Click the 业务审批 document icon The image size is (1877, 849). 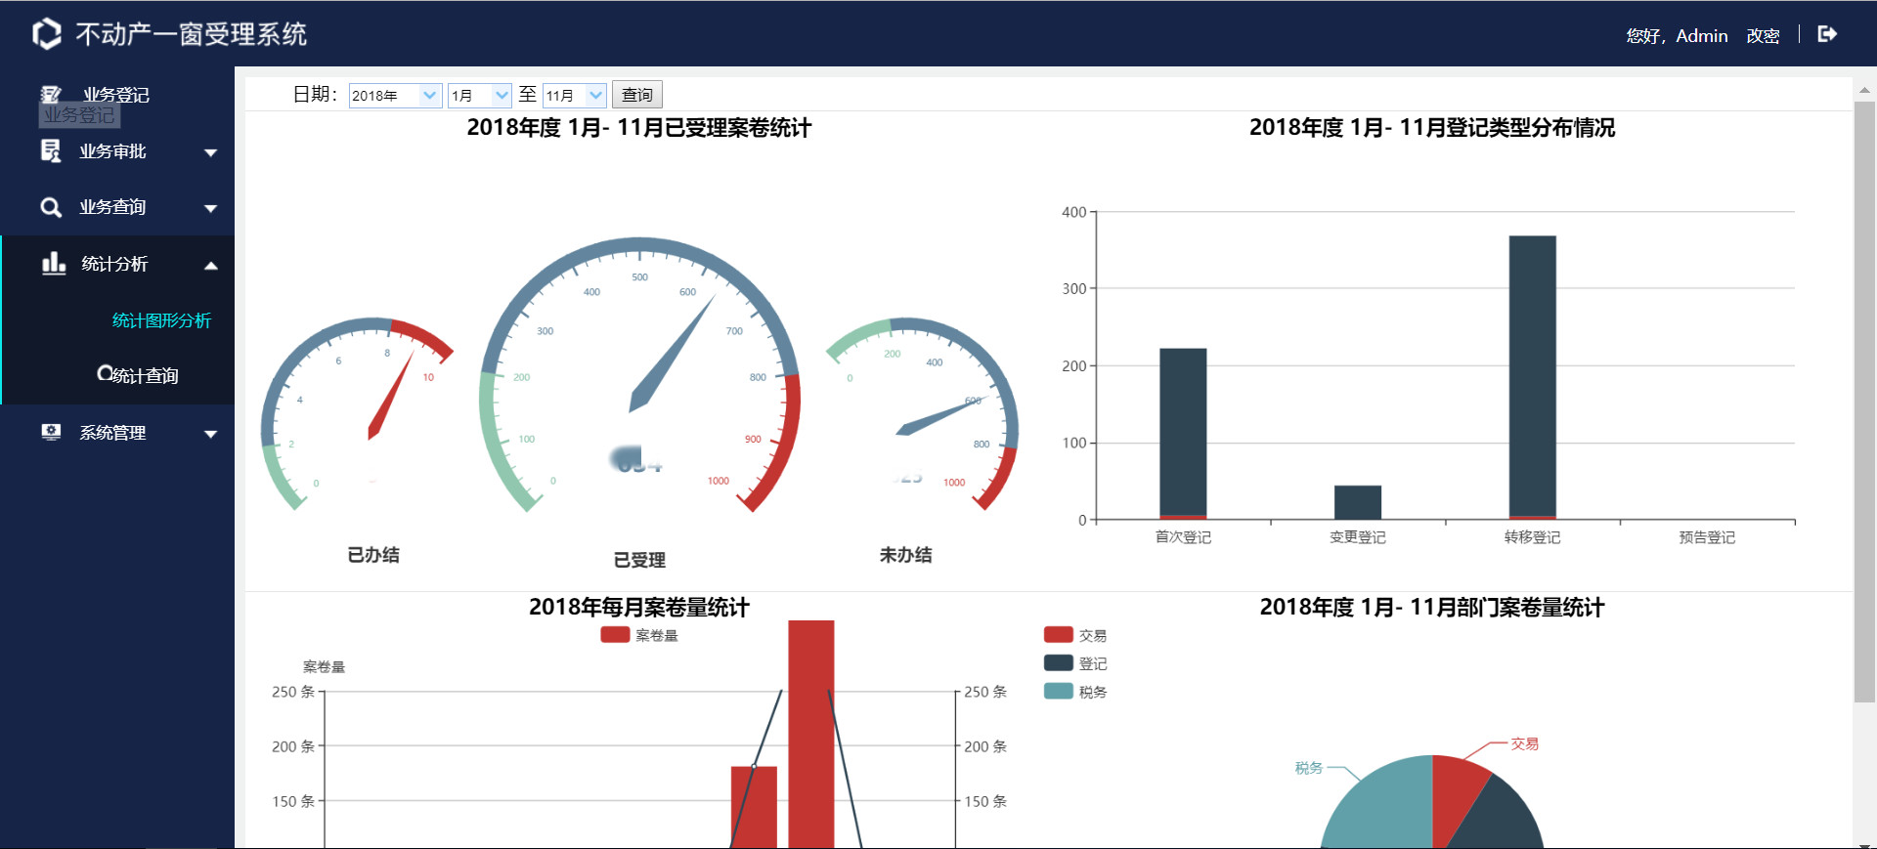(x=51, y=150)
